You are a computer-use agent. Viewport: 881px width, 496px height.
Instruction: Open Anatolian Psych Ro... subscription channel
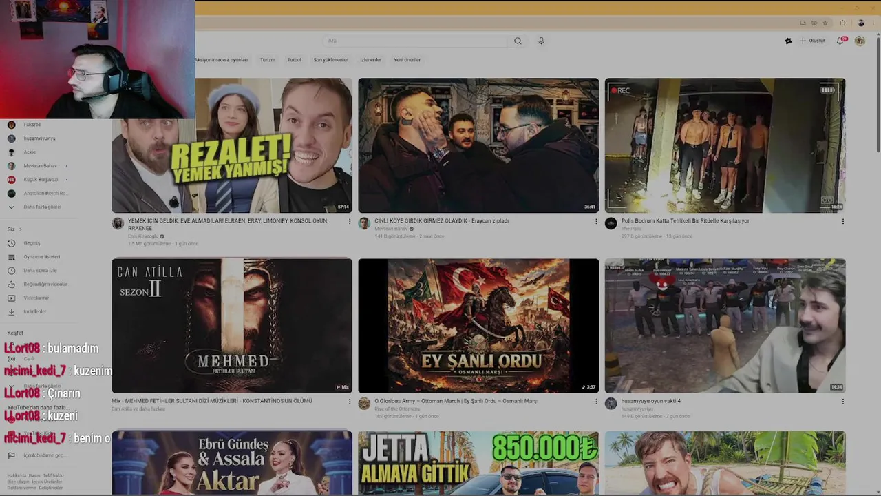tap(38, 194)
